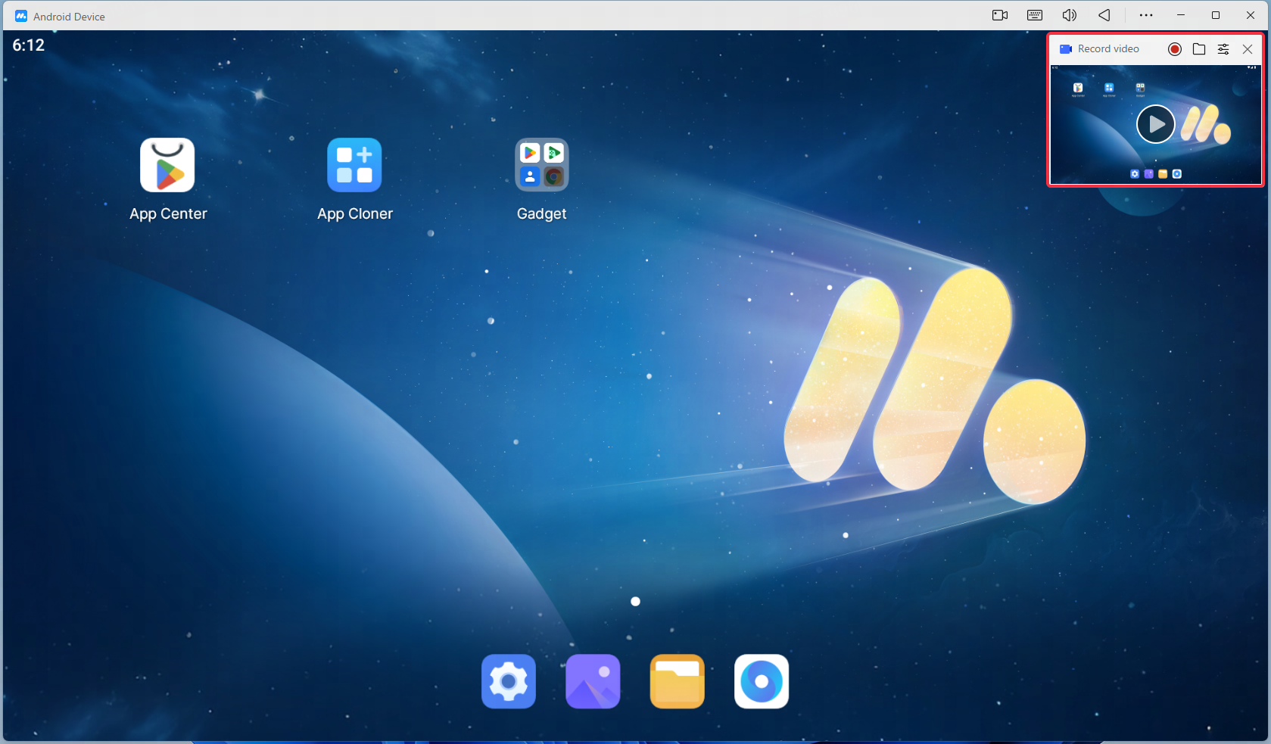
Task: Click the home screen page indicator dot
Action: pos(636,602)
